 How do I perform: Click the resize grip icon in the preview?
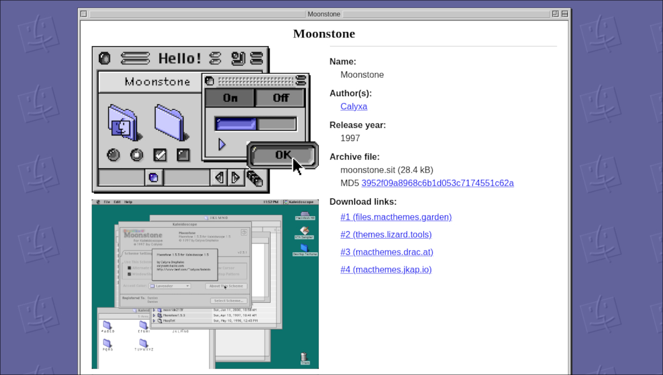255,178
